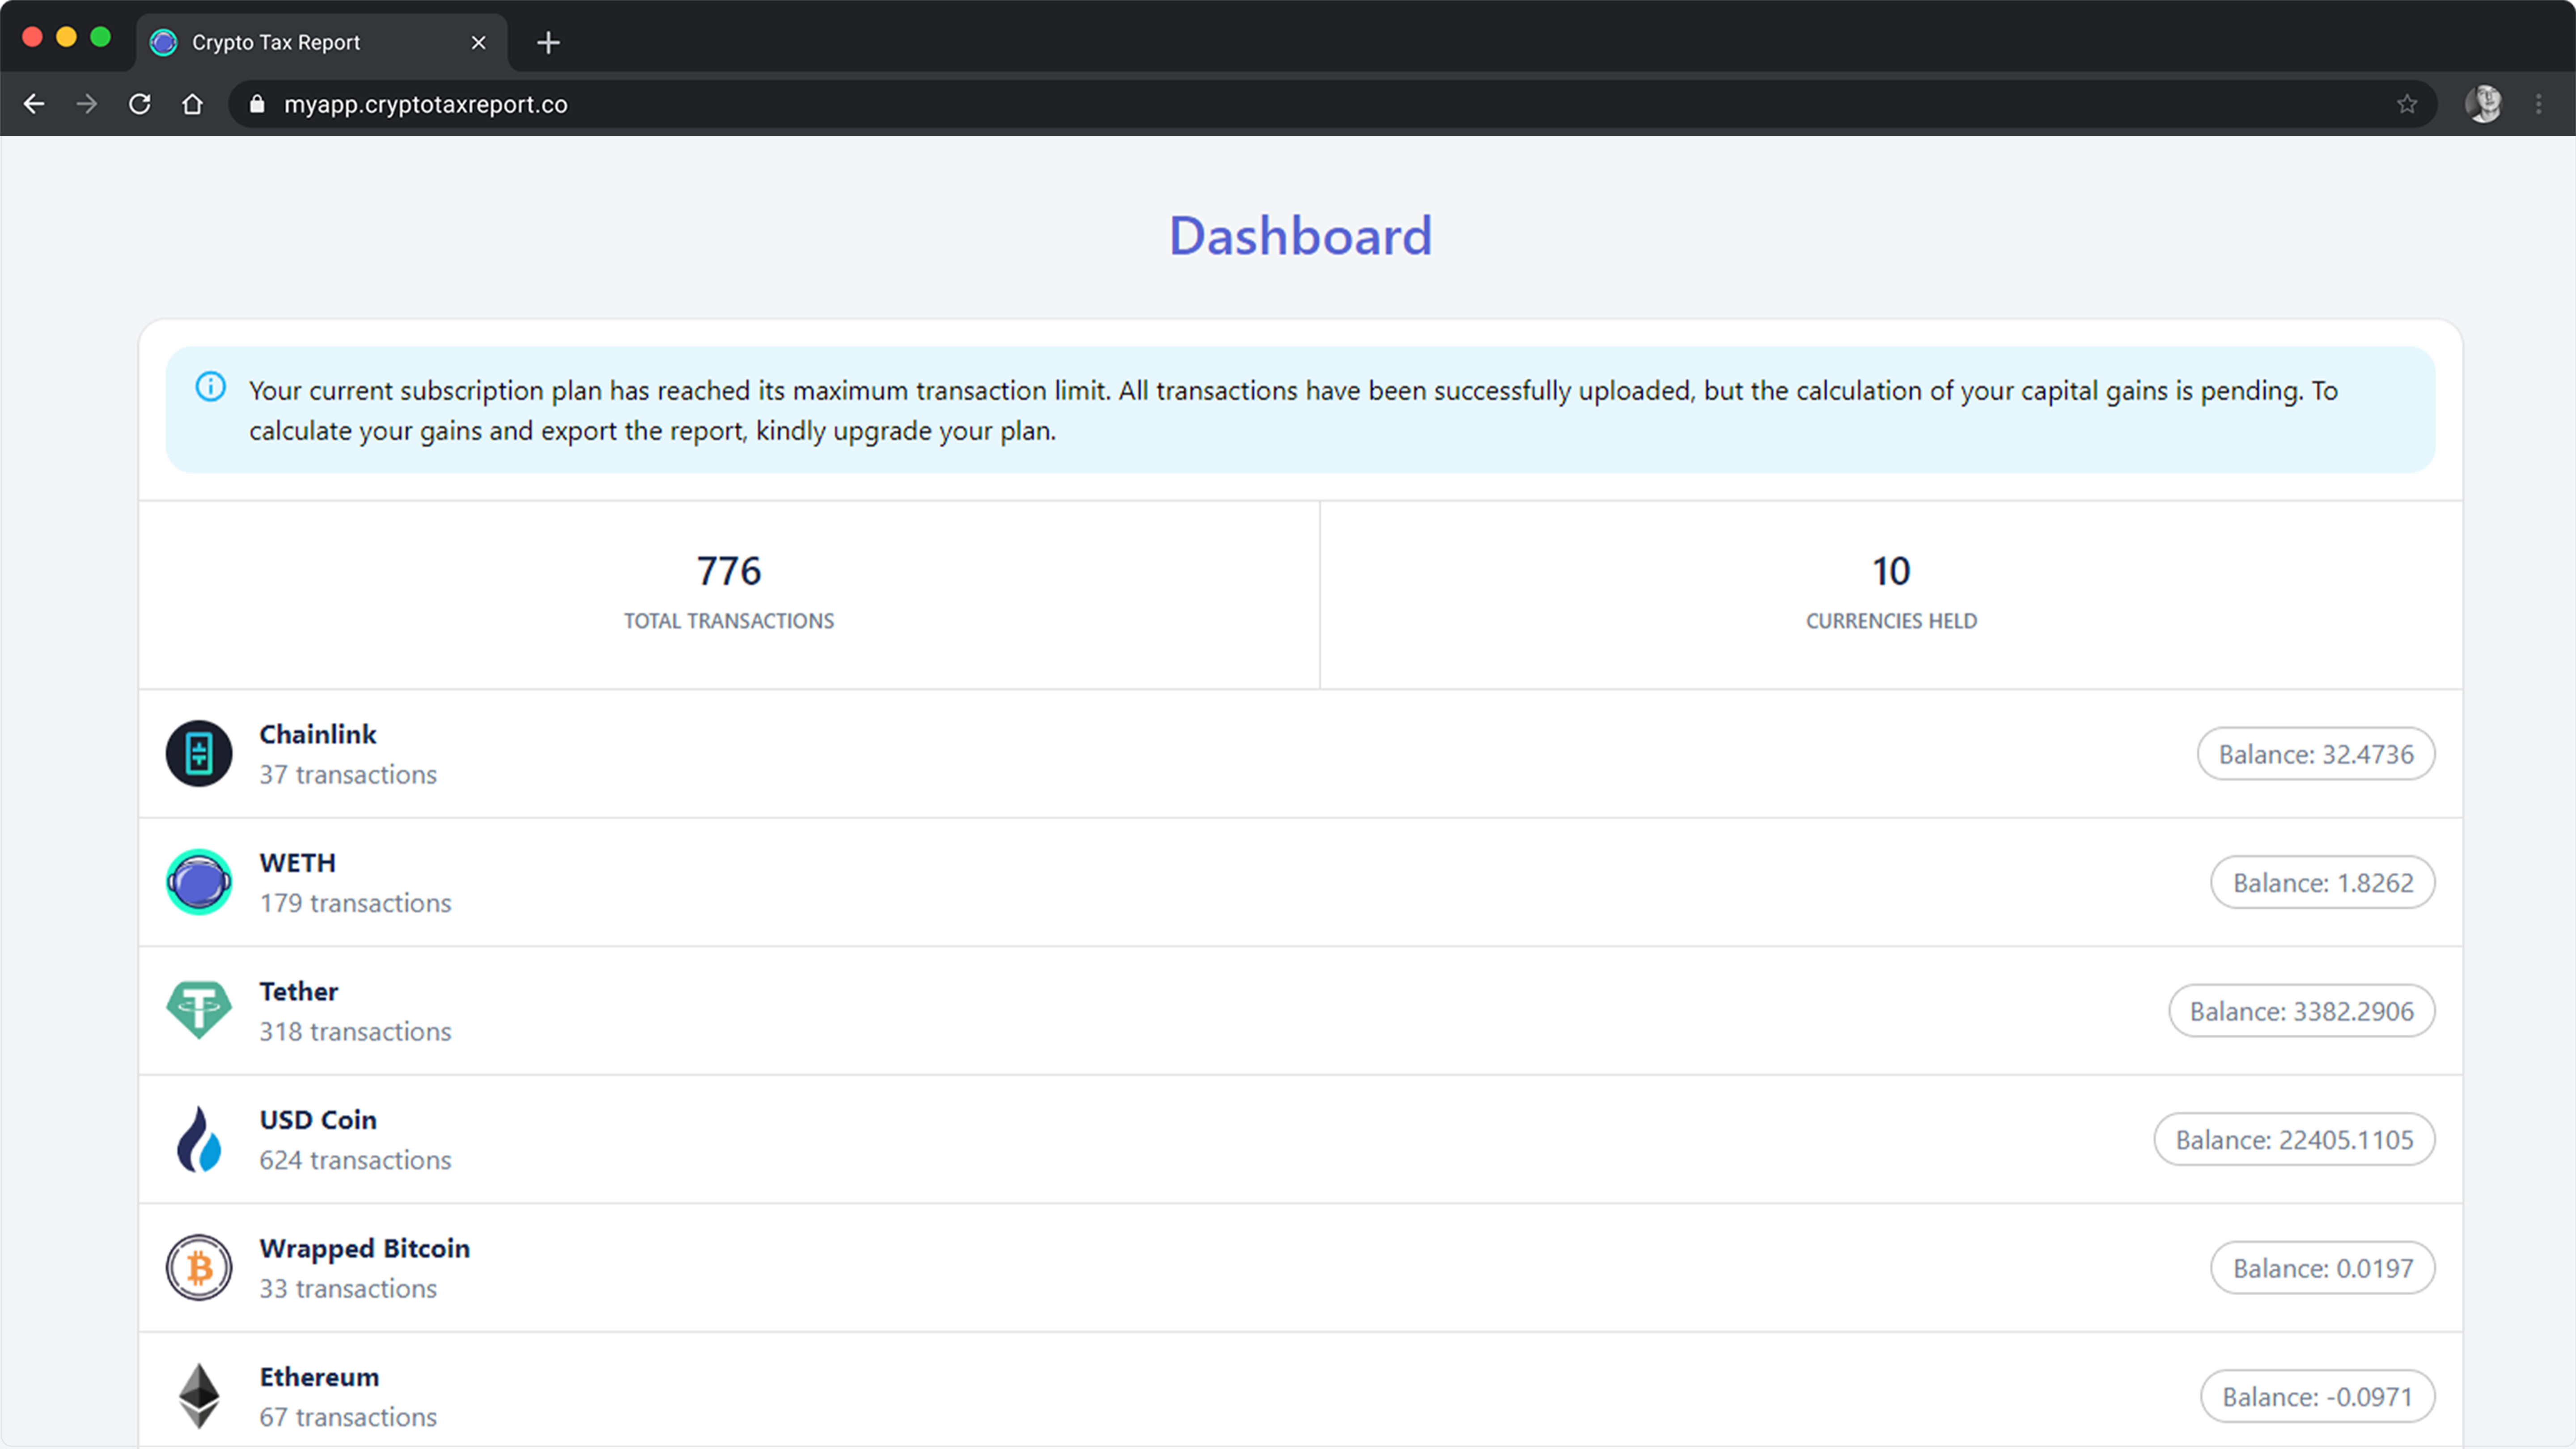Click the Crypto Tax Report tab favicon
The height and width of the screenshot is (1449, 2576).
click(x=163, y=43)
